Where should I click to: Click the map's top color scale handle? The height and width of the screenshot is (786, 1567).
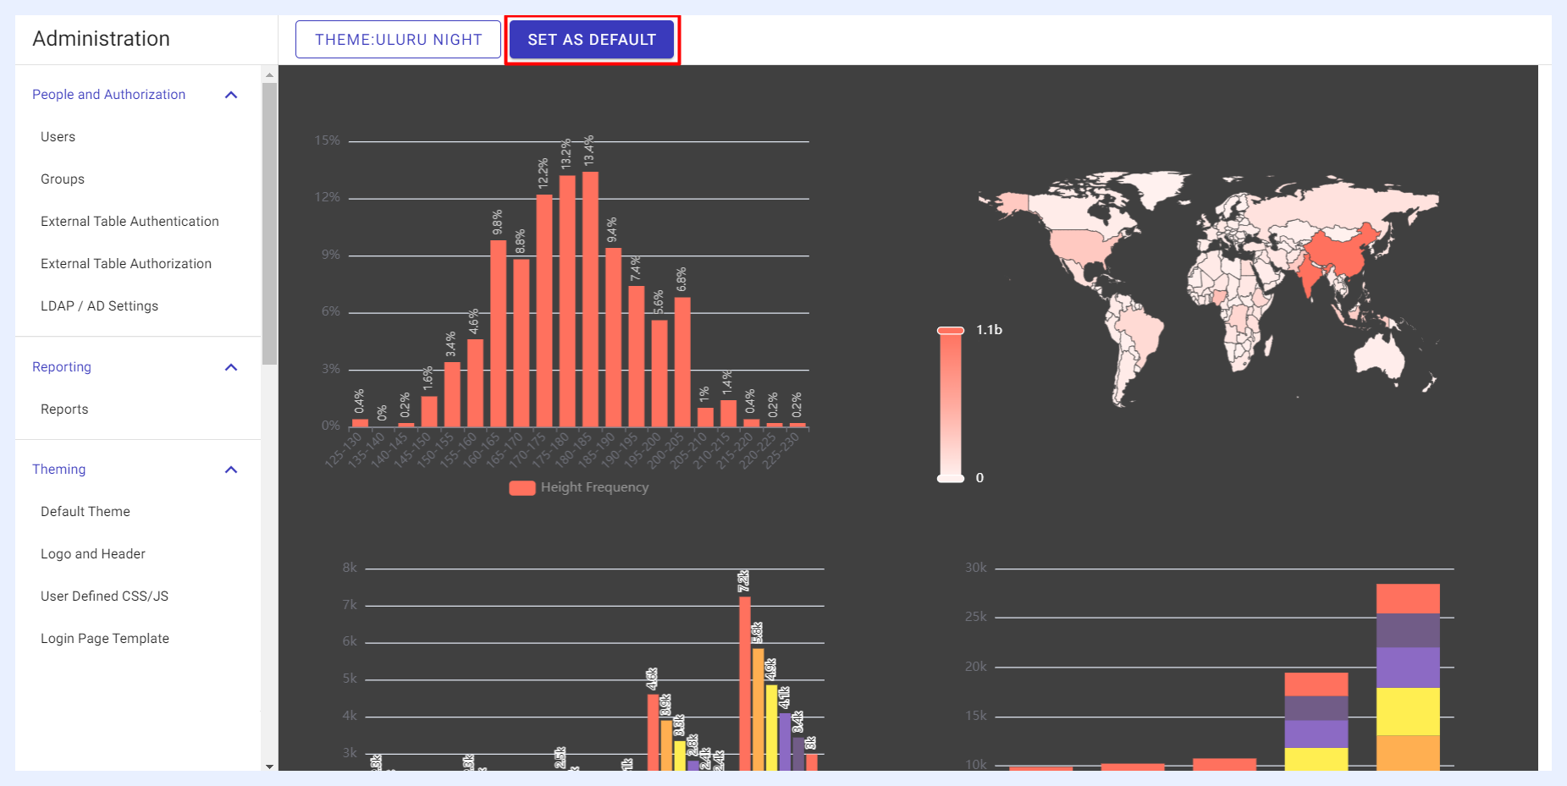tap(951, 331)
